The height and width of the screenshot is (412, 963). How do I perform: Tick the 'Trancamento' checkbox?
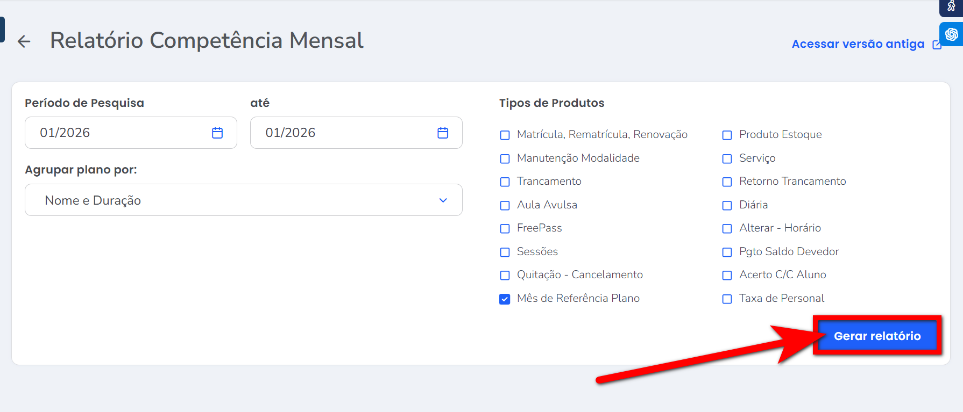(505, 182)
